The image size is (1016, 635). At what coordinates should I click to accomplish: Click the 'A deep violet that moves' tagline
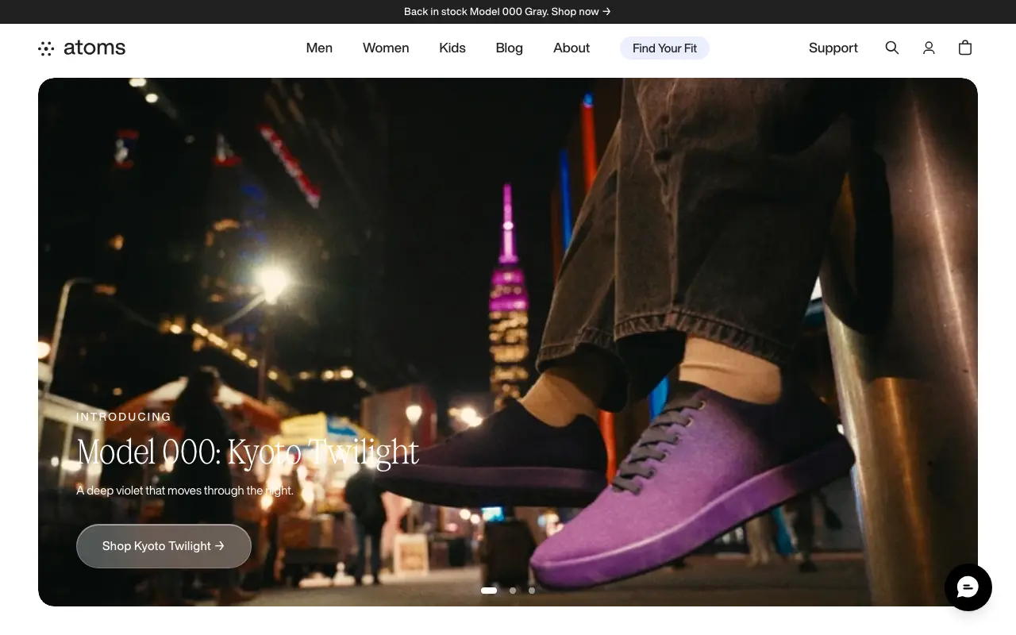pyautogui.click(x=185, y=491)
